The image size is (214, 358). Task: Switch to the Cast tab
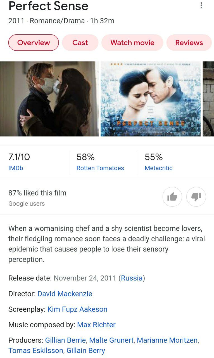click(80, 43)
